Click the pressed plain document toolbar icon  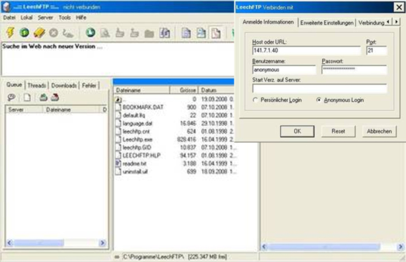tap(216, 33)
